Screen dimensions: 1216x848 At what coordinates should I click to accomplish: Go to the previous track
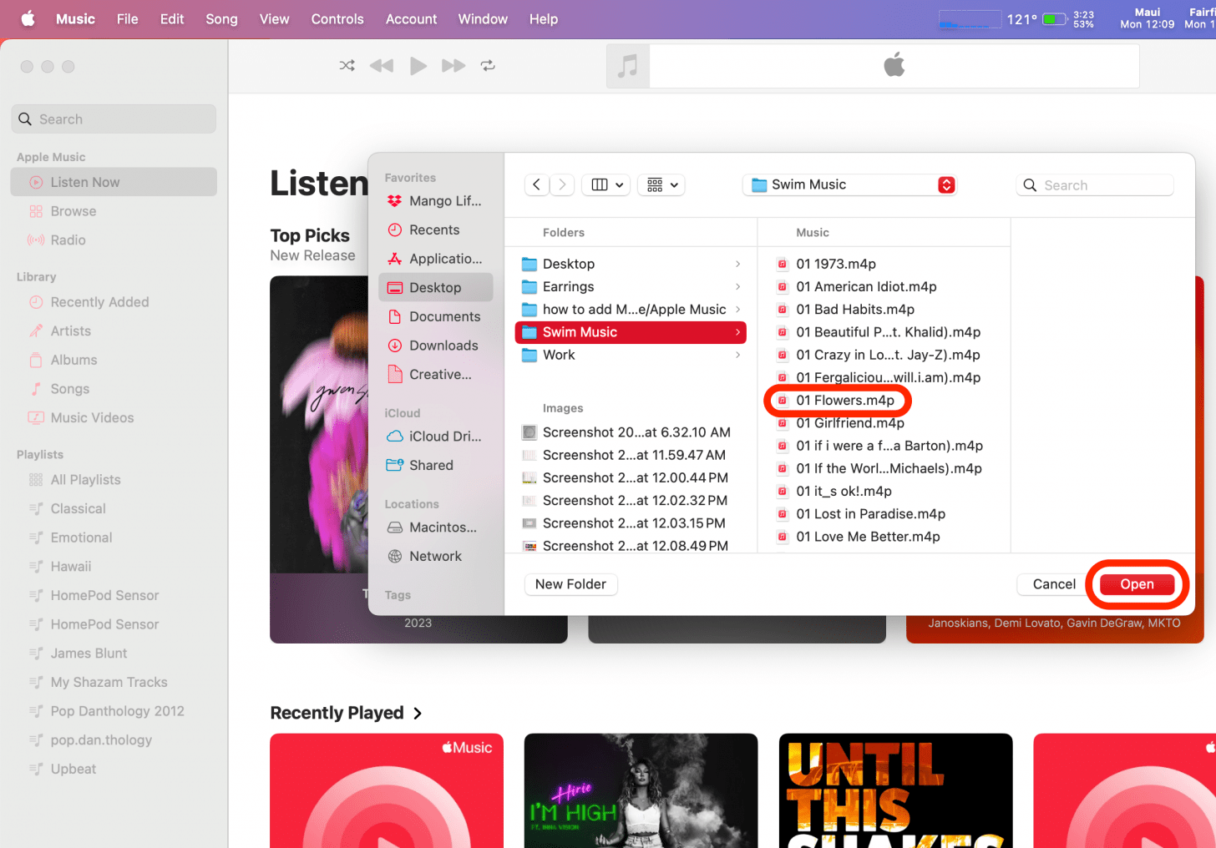(382, 66)
